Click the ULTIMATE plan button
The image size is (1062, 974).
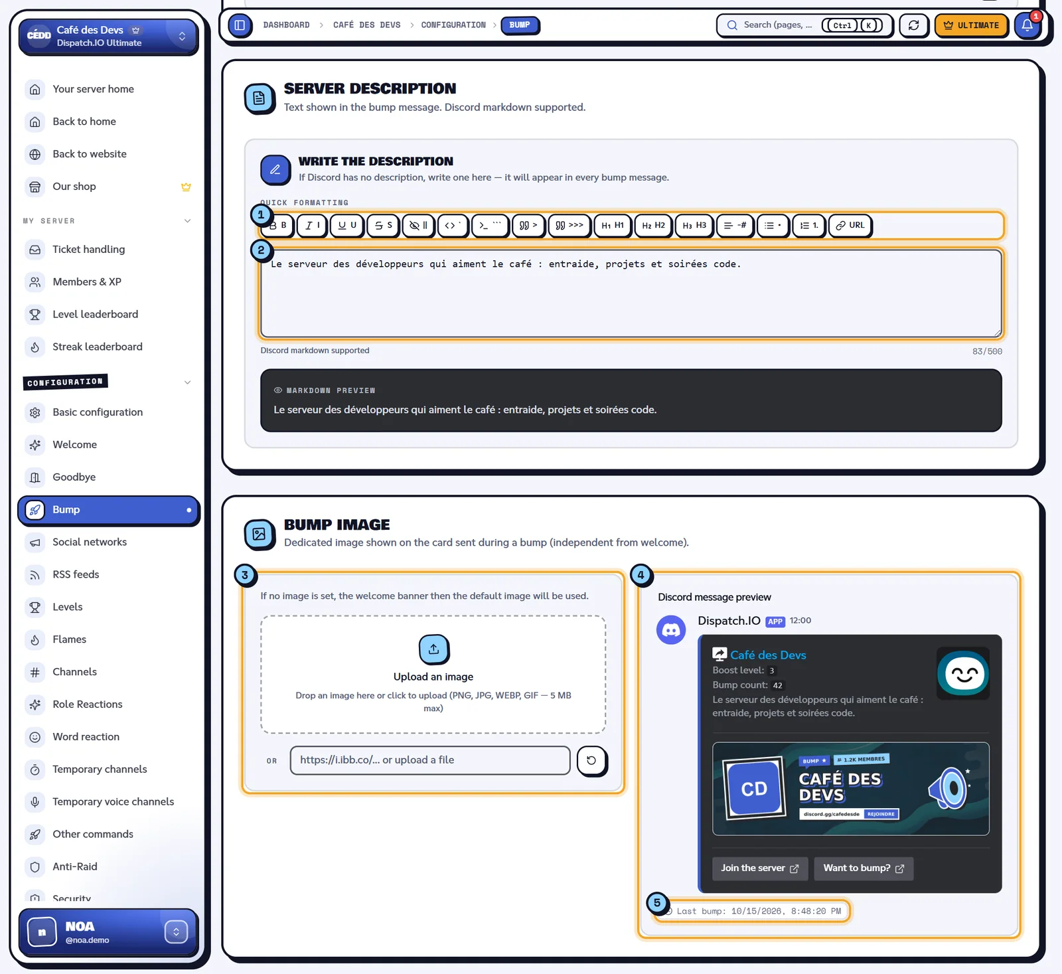tap(971, 25)
